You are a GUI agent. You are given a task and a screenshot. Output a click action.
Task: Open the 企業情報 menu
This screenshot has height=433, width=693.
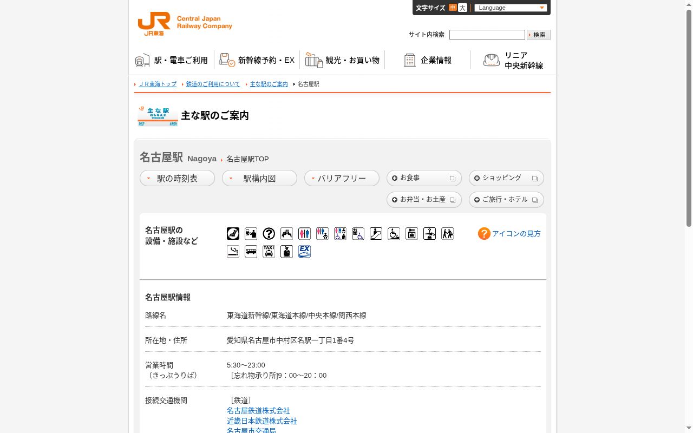[427, 60]
